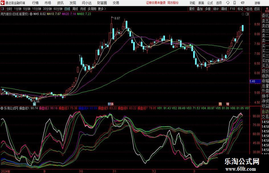The width and height of the screenshot is (269, 173).
Task: Click the diamond icon atop the chart
Action: [243, 14]
